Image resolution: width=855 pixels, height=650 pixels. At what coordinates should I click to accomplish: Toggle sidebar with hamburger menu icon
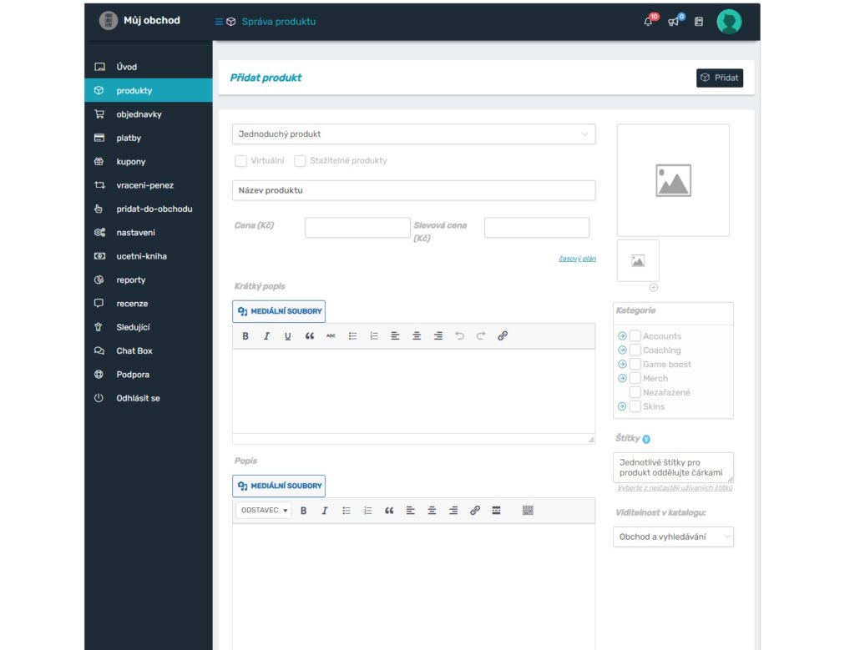point(219,22)
